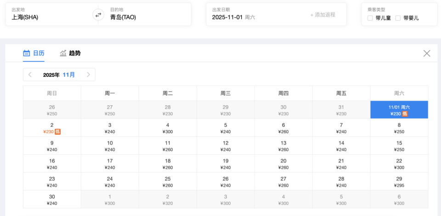Close the price calendar panel

(427, 54)
